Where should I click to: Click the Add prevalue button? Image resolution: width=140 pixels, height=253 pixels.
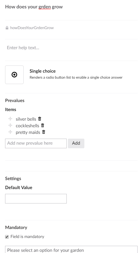76,143
